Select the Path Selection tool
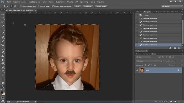The image size is (184, 103). 3,75
